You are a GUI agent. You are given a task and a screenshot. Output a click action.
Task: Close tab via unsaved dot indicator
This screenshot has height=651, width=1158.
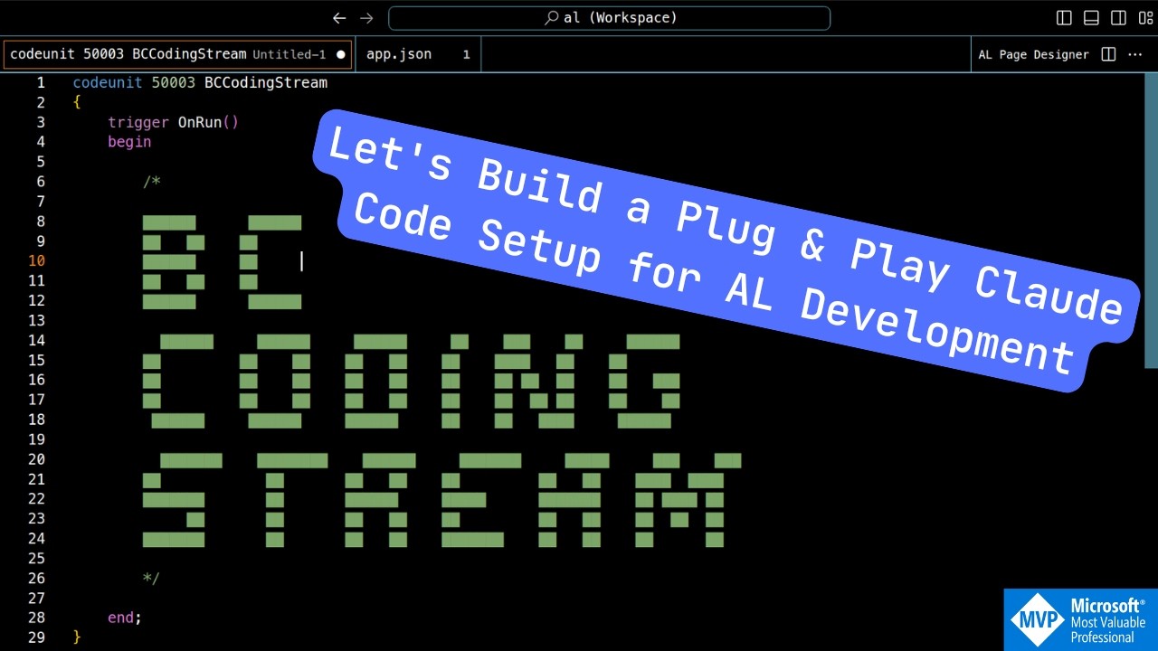(341, 54)
